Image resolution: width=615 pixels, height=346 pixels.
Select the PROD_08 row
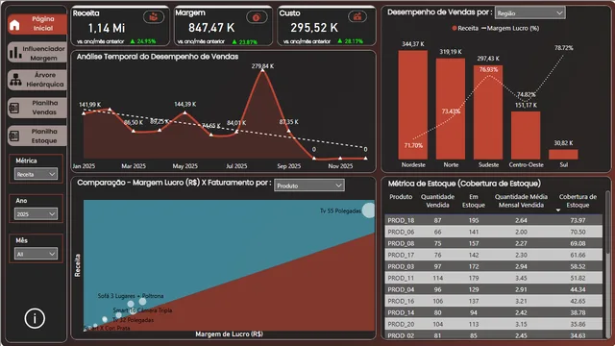[493, 243]
